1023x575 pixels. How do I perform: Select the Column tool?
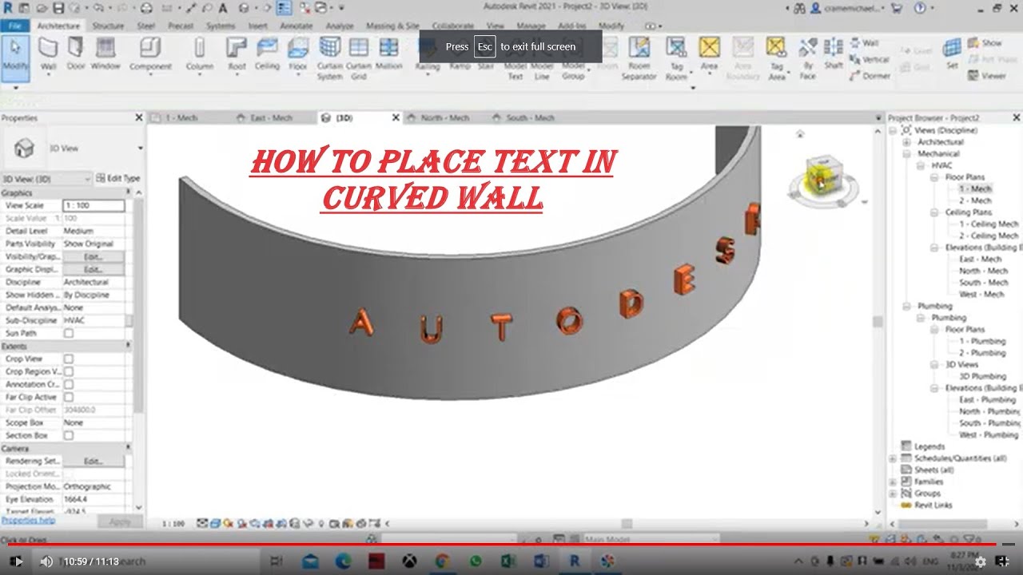coord(199,54)
